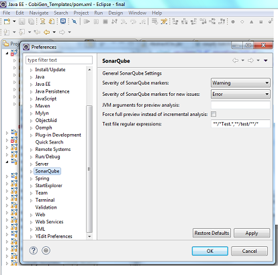
Task: Click the New wizard icon in toolbar
Action: click(x=7, y=21)
